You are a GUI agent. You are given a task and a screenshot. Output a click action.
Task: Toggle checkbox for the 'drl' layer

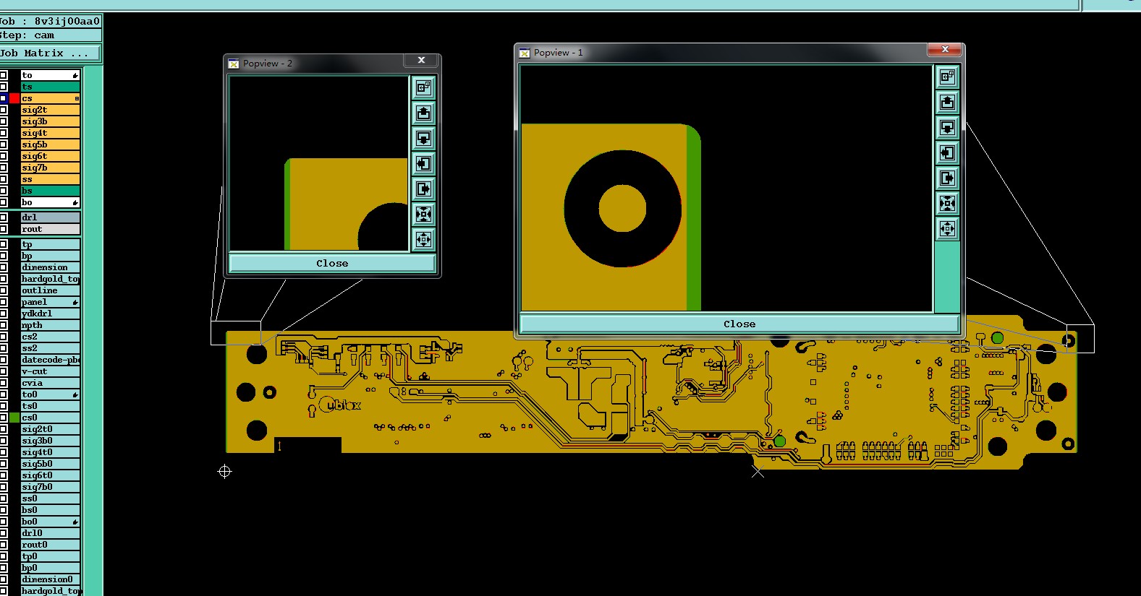4,217
